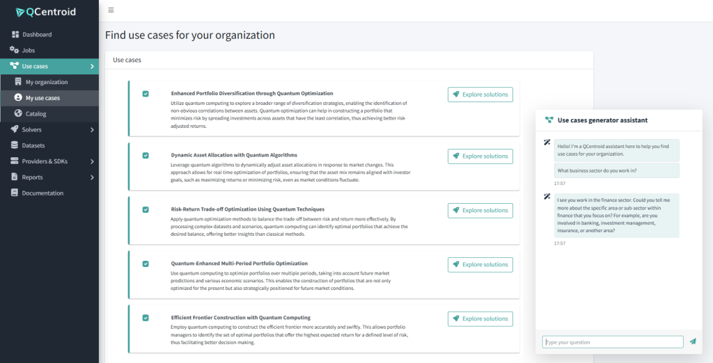Image resolution: width=713 pixels, height=363 pixels.
Task: Uncheck Efficient Frontier Construction use case checkbox
Action: tap(146, 318)
